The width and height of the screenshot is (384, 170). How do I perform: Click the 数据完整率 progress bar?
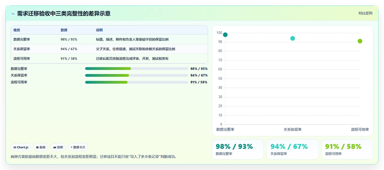click(137, 69)
